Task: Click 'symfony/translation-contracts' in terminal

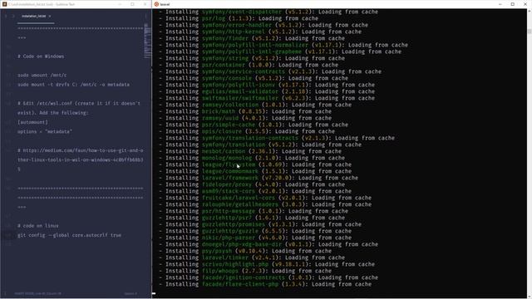Action: coord(249,138)
